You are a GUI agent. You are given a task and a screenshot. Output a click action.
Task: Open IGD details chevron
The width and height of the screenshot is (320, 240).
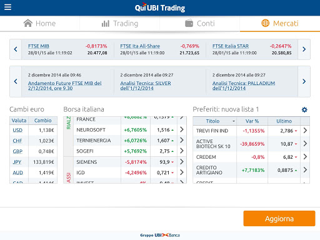(x=182, y=172)
